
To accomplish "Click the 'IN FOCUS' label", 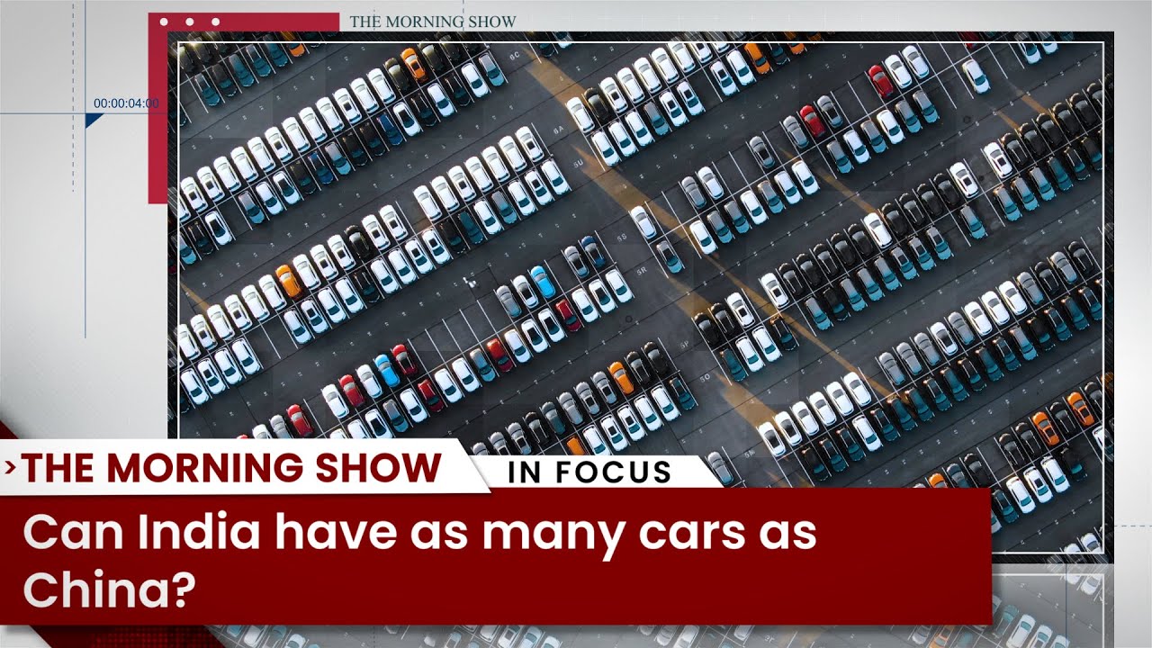I will tap(589, 472).
